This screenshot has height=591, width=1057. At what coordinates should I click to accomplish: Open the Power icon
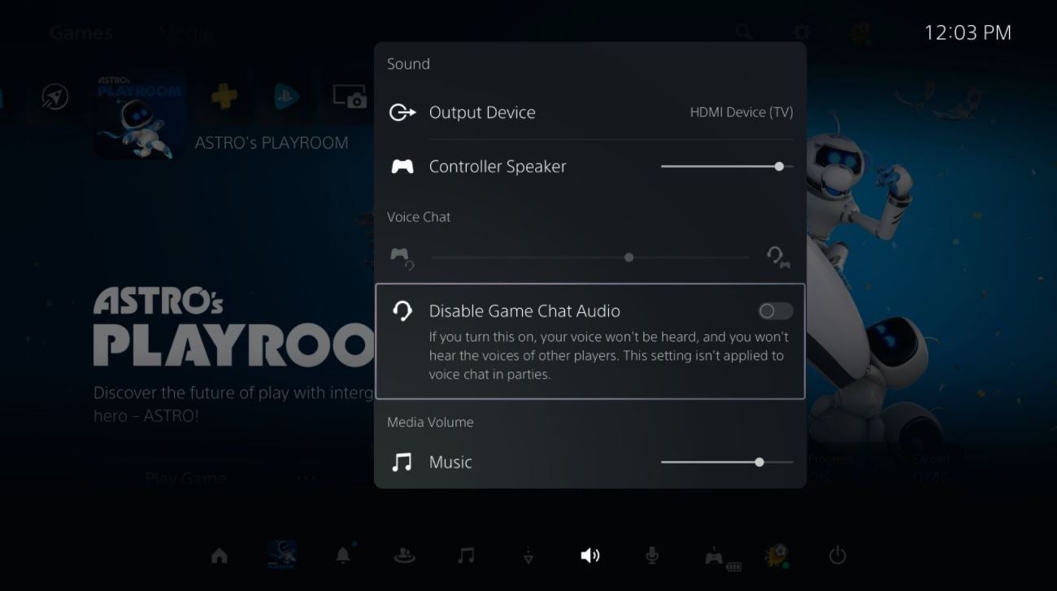pos(837,556)
